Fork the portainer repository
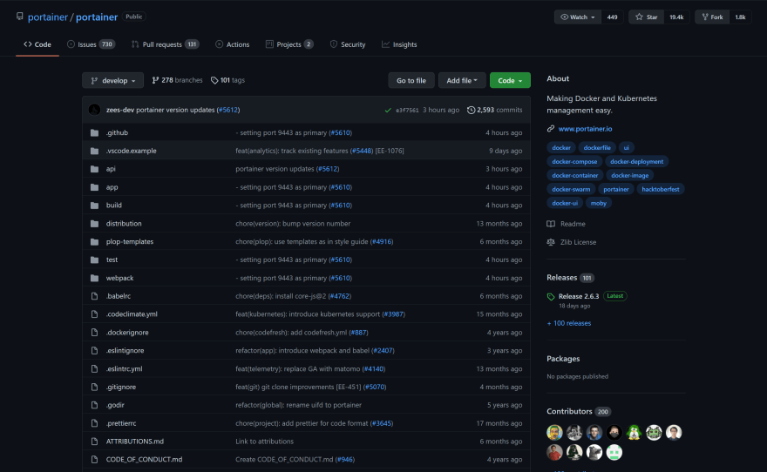The image size is (767, 472). coord(712,17)
